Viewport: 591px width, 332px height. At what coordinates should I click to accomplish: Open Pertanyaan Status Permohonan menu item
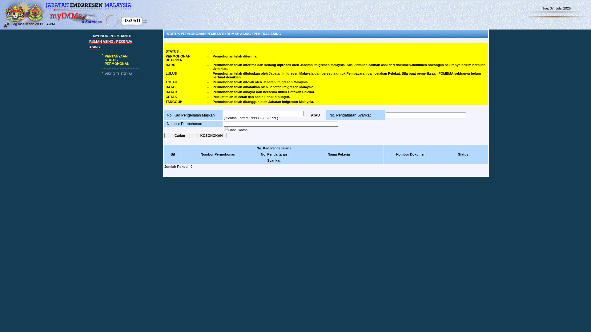[117, 60]
